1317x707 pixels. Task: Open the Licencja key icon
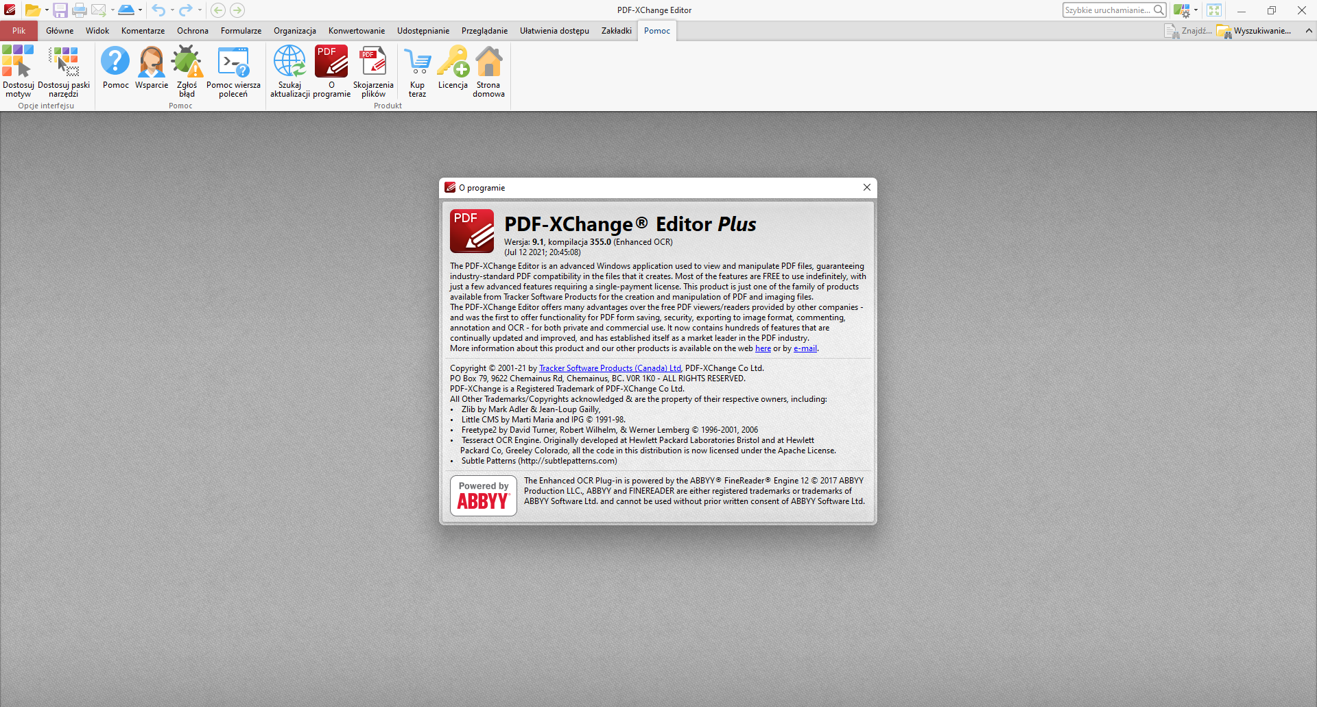(453, 67)
